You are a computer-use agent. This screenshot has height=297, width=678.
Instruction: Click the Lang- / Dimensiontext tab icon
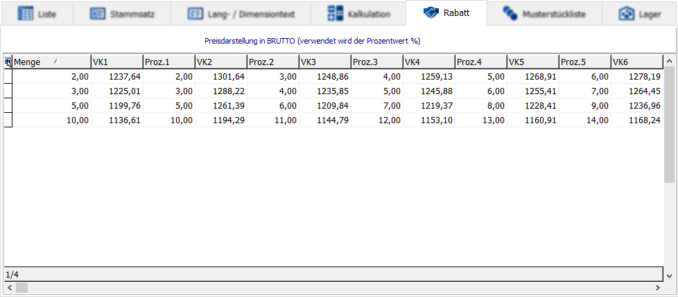click(x=195, y=14)
